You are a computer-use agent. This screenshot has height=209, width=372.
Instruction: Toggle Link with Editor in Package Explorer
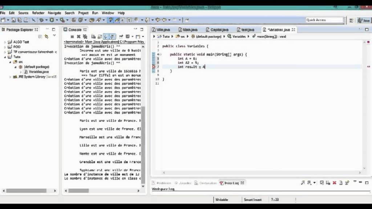coord(46,37)
